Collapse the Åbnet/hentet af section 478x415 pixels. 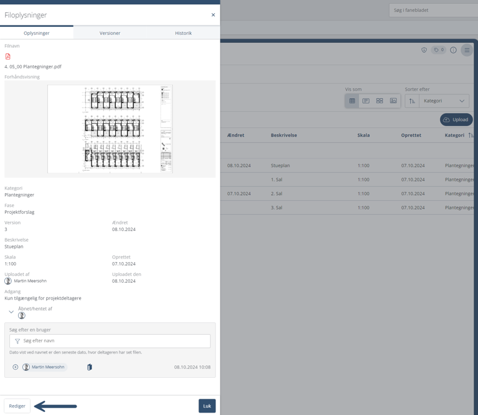click(x=11, y=312)
